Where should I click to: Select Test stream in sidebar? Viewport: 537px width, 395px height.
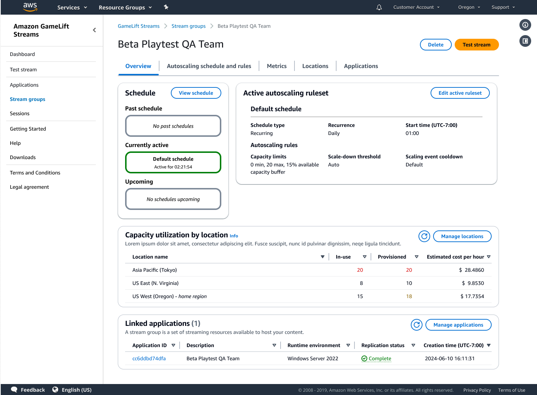tap(23, 69)
